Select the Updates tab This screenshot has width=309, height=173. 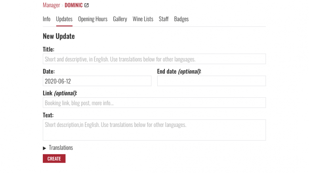64,19
